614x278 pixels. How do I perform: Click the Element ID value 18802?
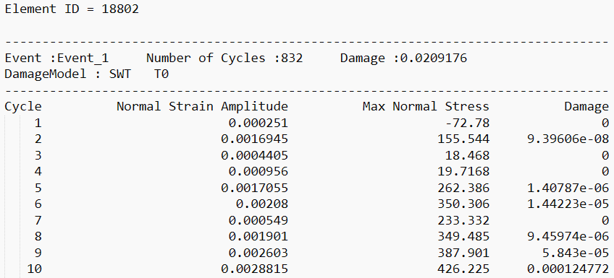tap(120, 9)
